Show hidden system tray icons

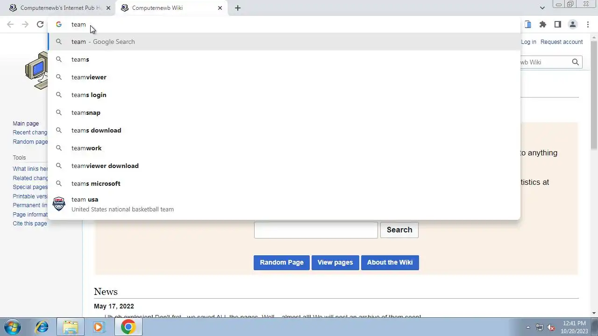point(528,327)
